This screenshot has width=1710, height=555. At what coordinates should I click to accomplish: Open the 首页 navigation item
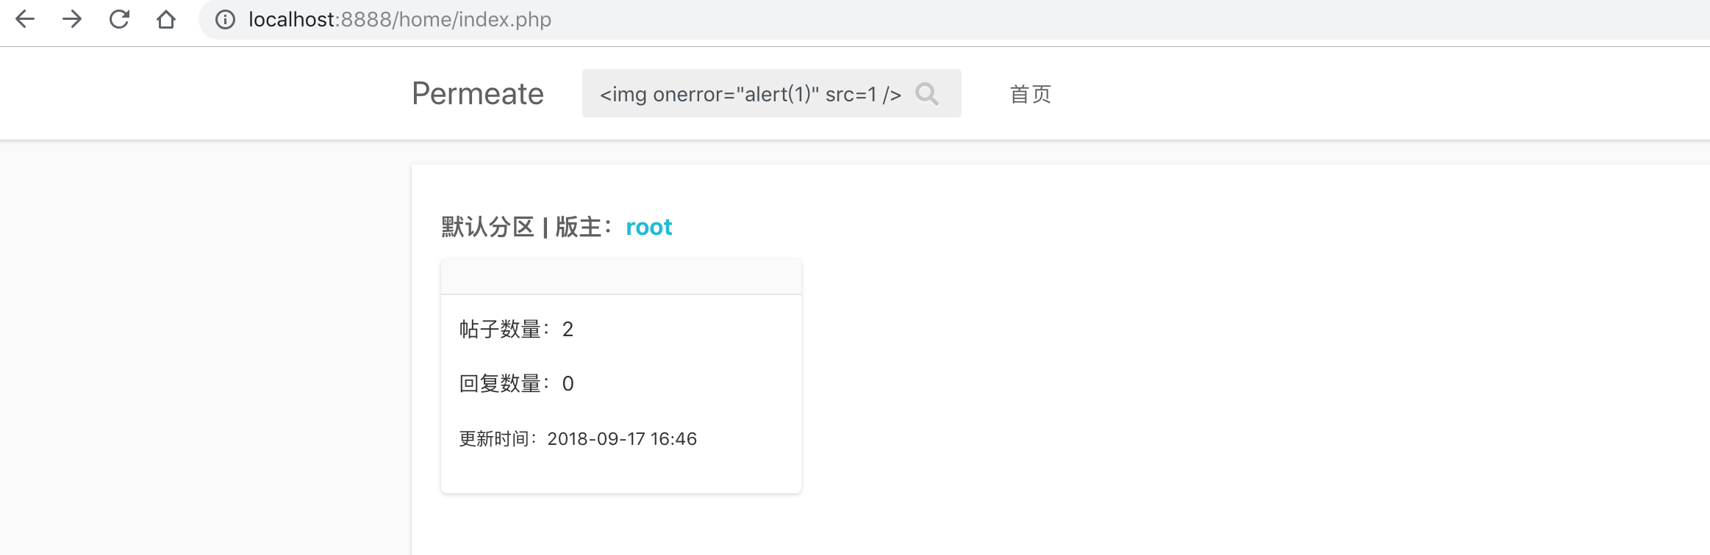tap(1030, 94)
